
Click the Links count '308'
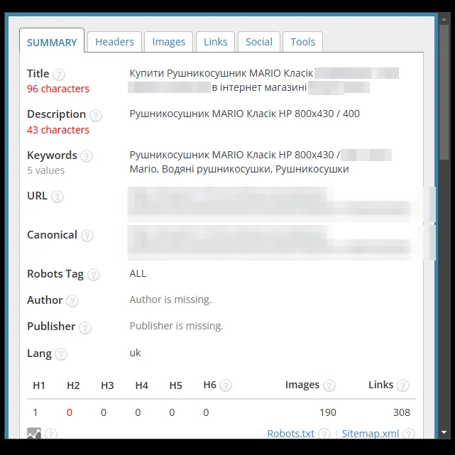(402, 412)
